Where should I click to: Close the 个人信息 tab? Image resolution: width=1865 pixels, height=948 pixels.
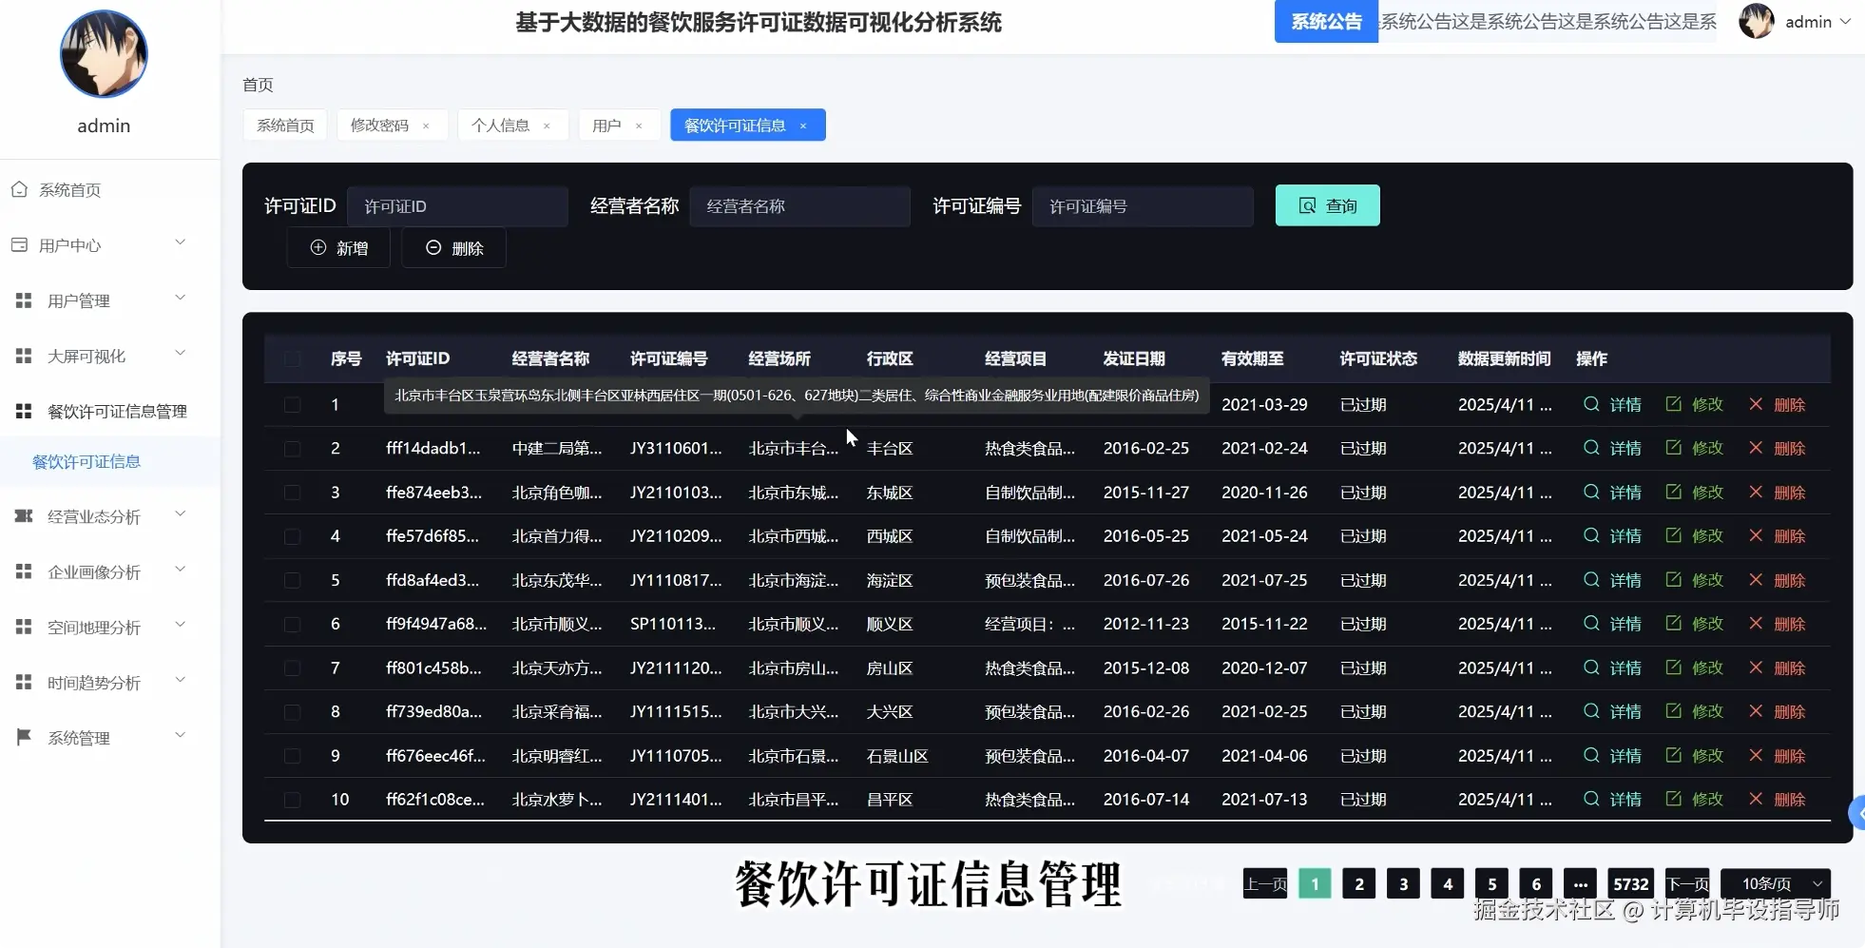pyautogui.click(x=547, y=126)
